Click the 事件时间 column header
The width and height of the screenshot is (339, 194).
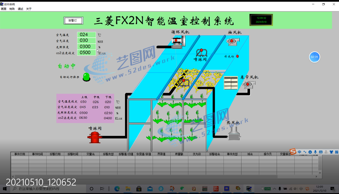[x=37, y=154]
